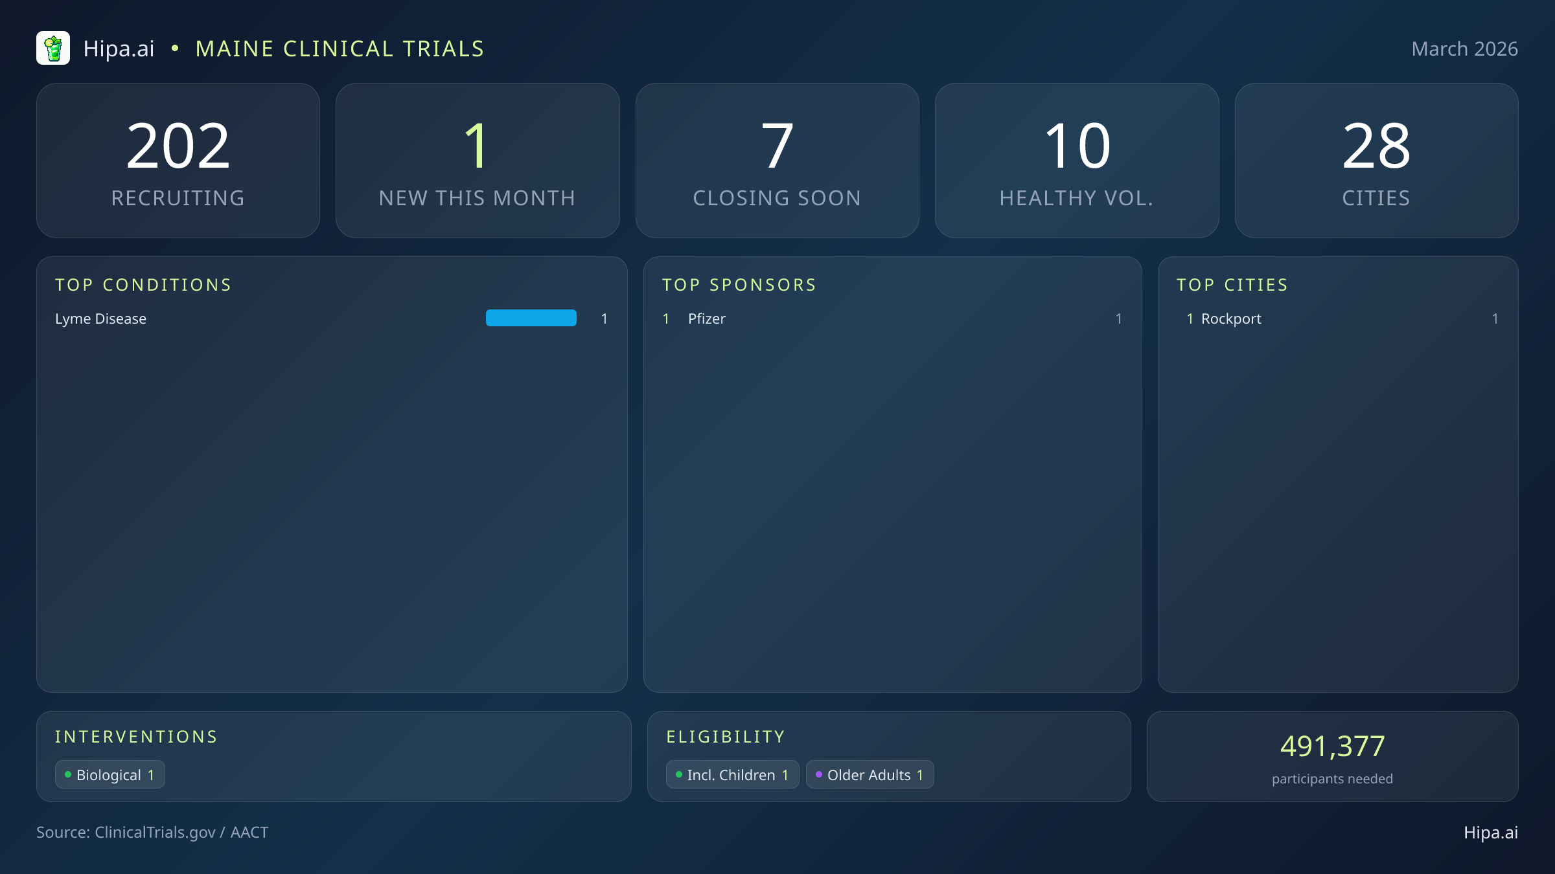The image size is (1555, 874).
Task: Click the purple dot on Older Adults chip
Action: 818,774
